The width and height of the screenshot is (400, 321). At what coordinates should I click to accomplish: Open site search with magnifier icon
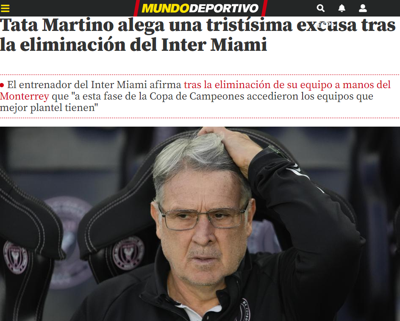coord(321,8)
